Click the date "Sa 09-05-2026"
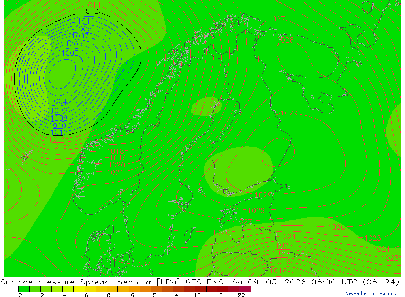This screenshot has height=297, width=405. coord(269,282)
